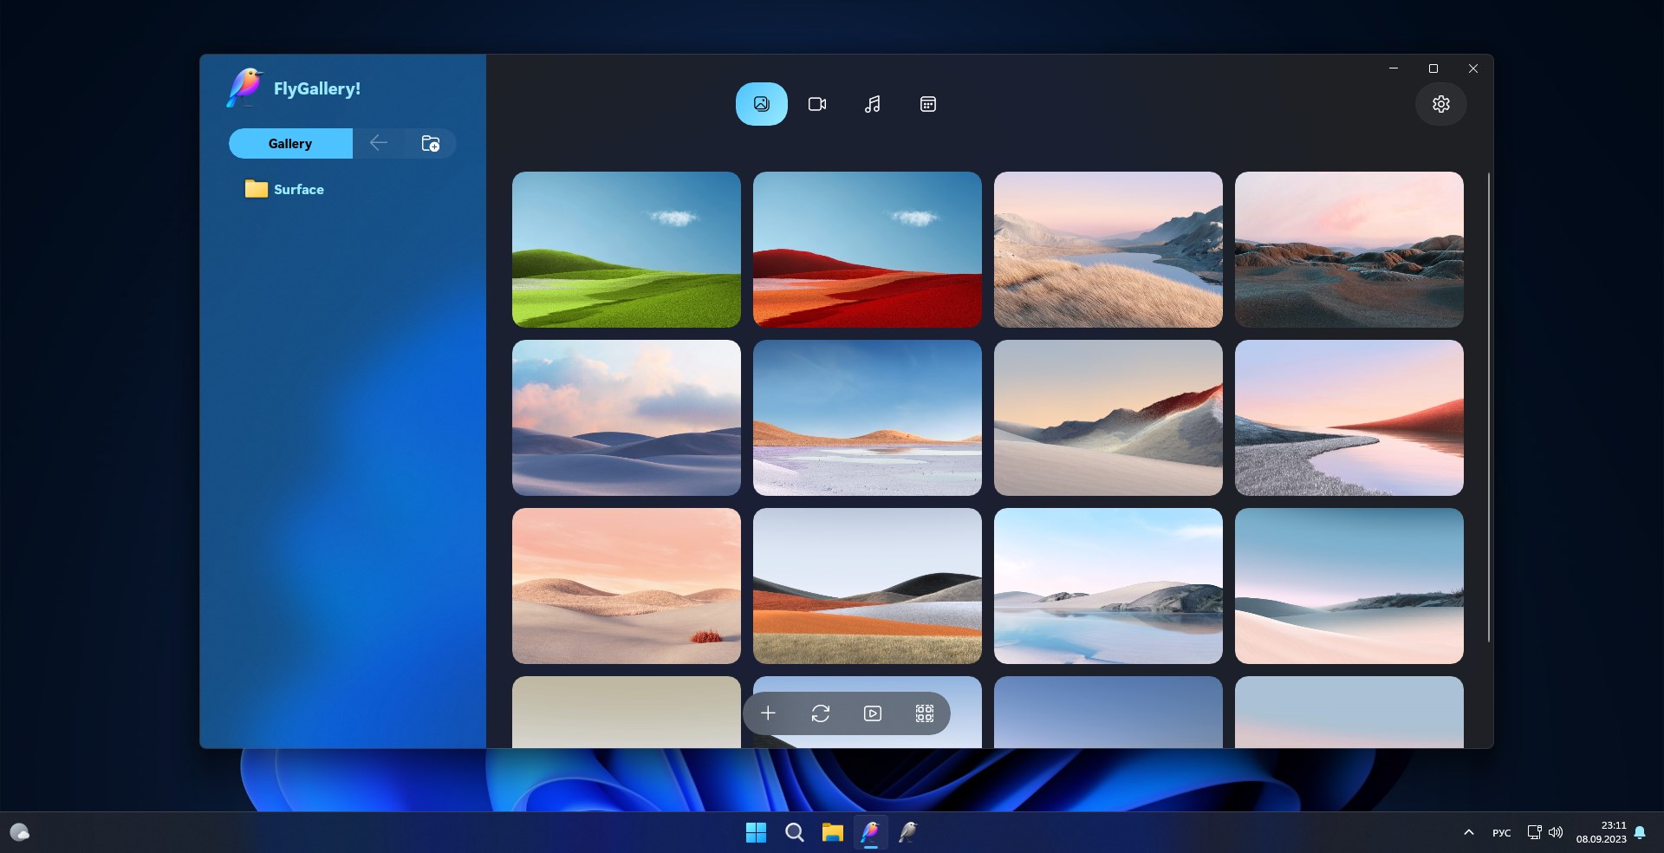1664x853 pixels.
Task: Open File Explorer from taskbar
Action: pyautogui.click(x=832, y=832)
